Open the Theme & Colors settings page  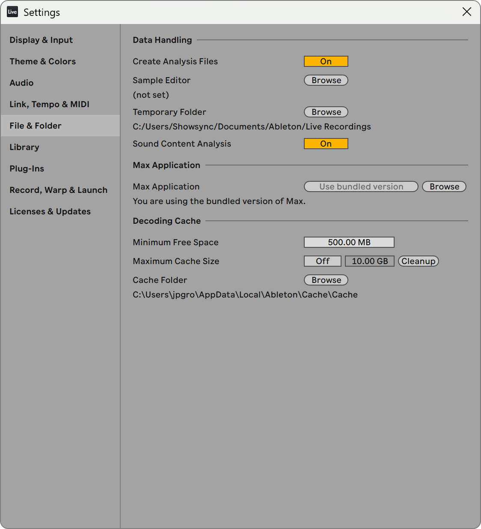pyautogui.click(x=42, y=61)
